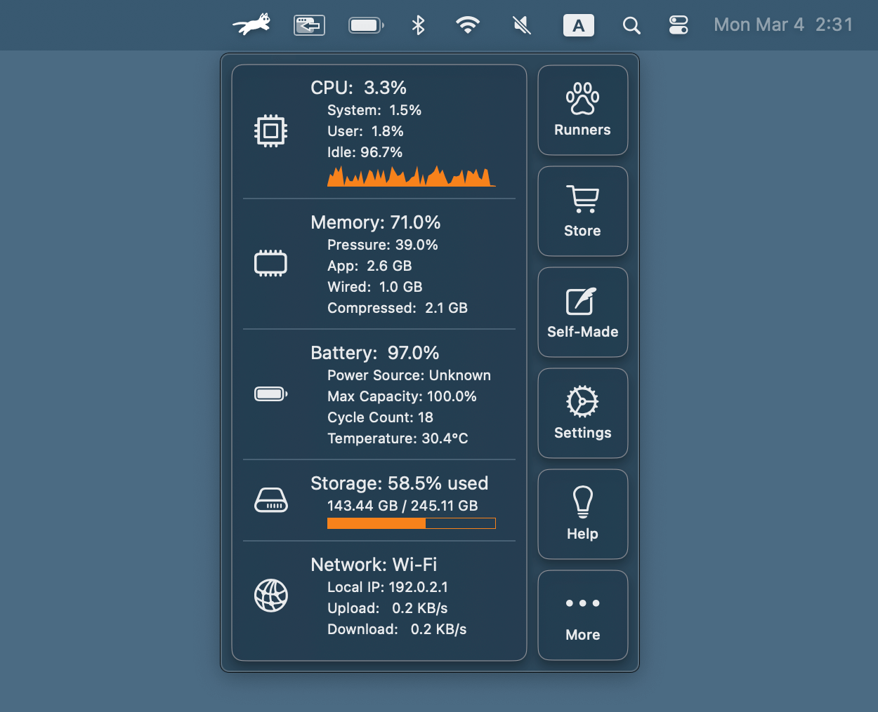Open RunCat Settings gear button
Viewport: 878px width, 712px height.
[x=582, y=413]
